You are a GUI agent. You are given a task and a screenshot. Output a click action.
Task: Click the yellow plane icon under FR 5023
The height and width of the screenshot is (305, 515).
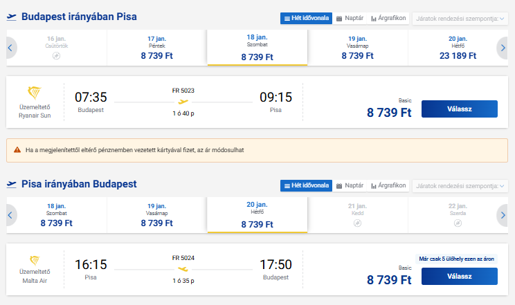(183, 102)
